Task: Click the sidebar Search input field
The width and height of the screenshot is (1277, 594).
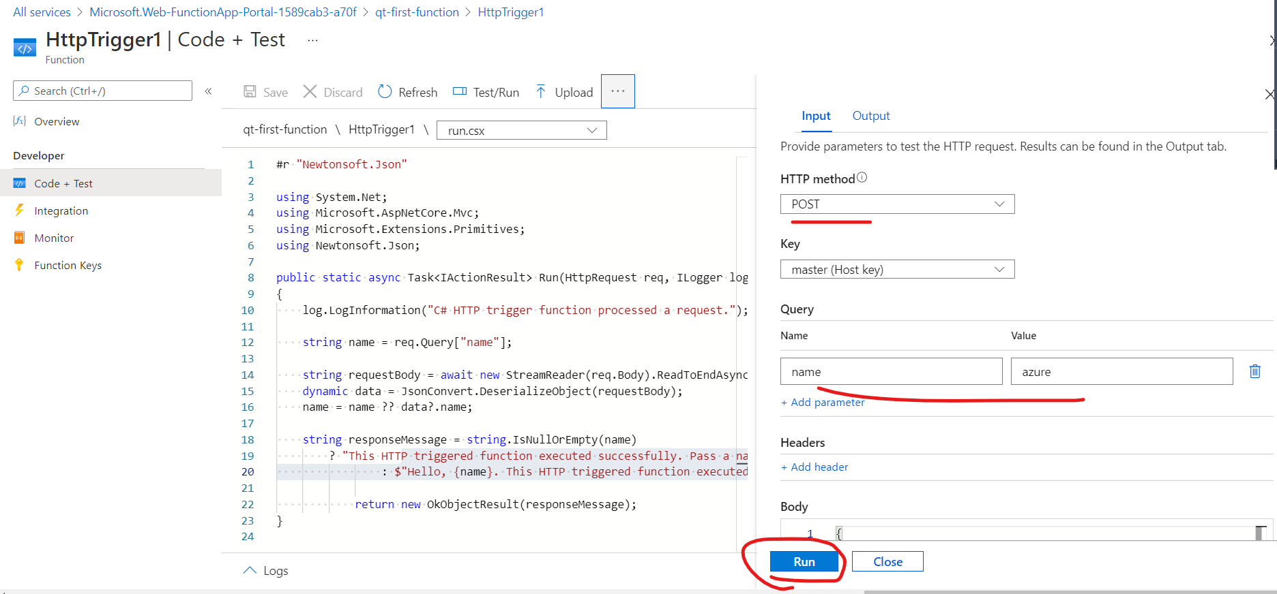Action: pyautogui.click(x=102, y=91)
